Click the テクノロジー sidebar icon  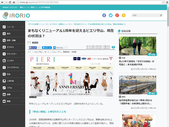tap(4, 54)
